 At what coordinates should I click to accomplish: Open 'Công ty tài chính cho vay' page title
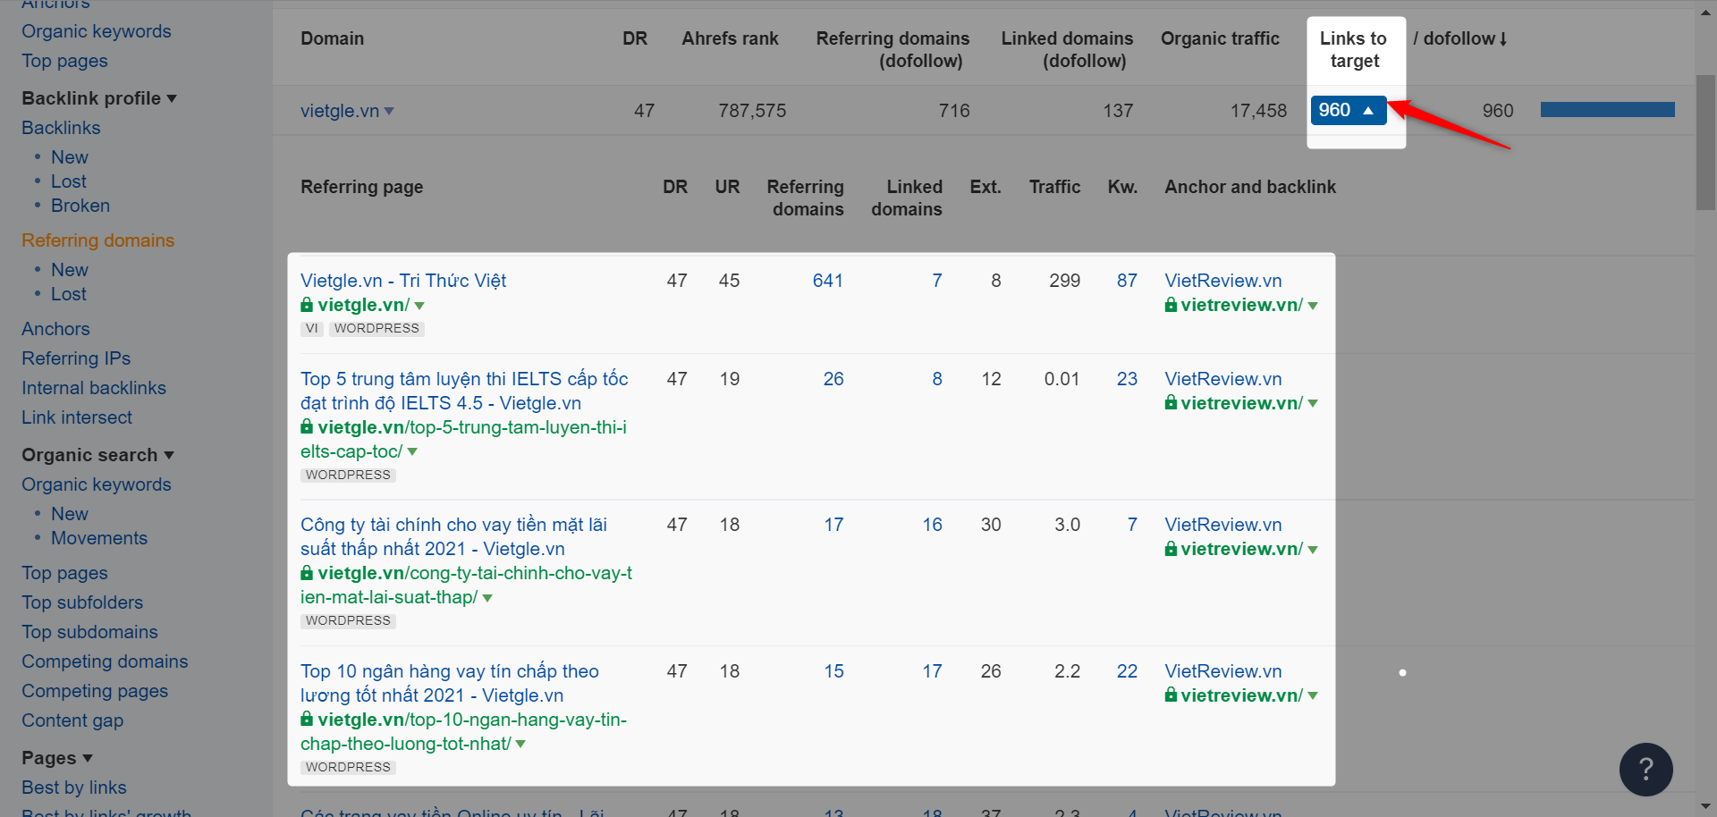(x=453, y=536)
